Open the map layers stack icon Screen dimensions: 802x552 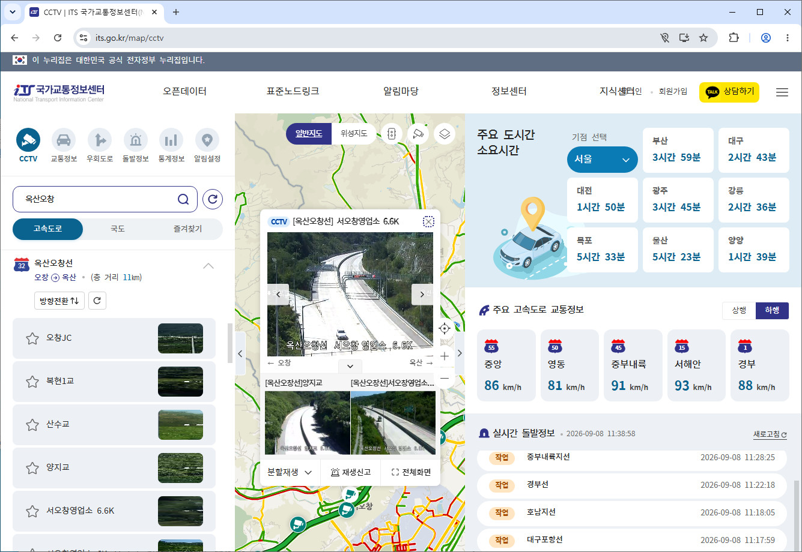445,134
